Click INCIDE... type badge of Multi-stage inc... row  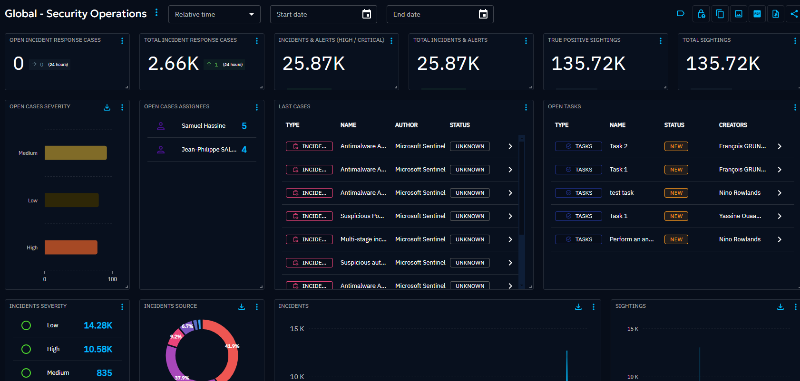point(309,239)
